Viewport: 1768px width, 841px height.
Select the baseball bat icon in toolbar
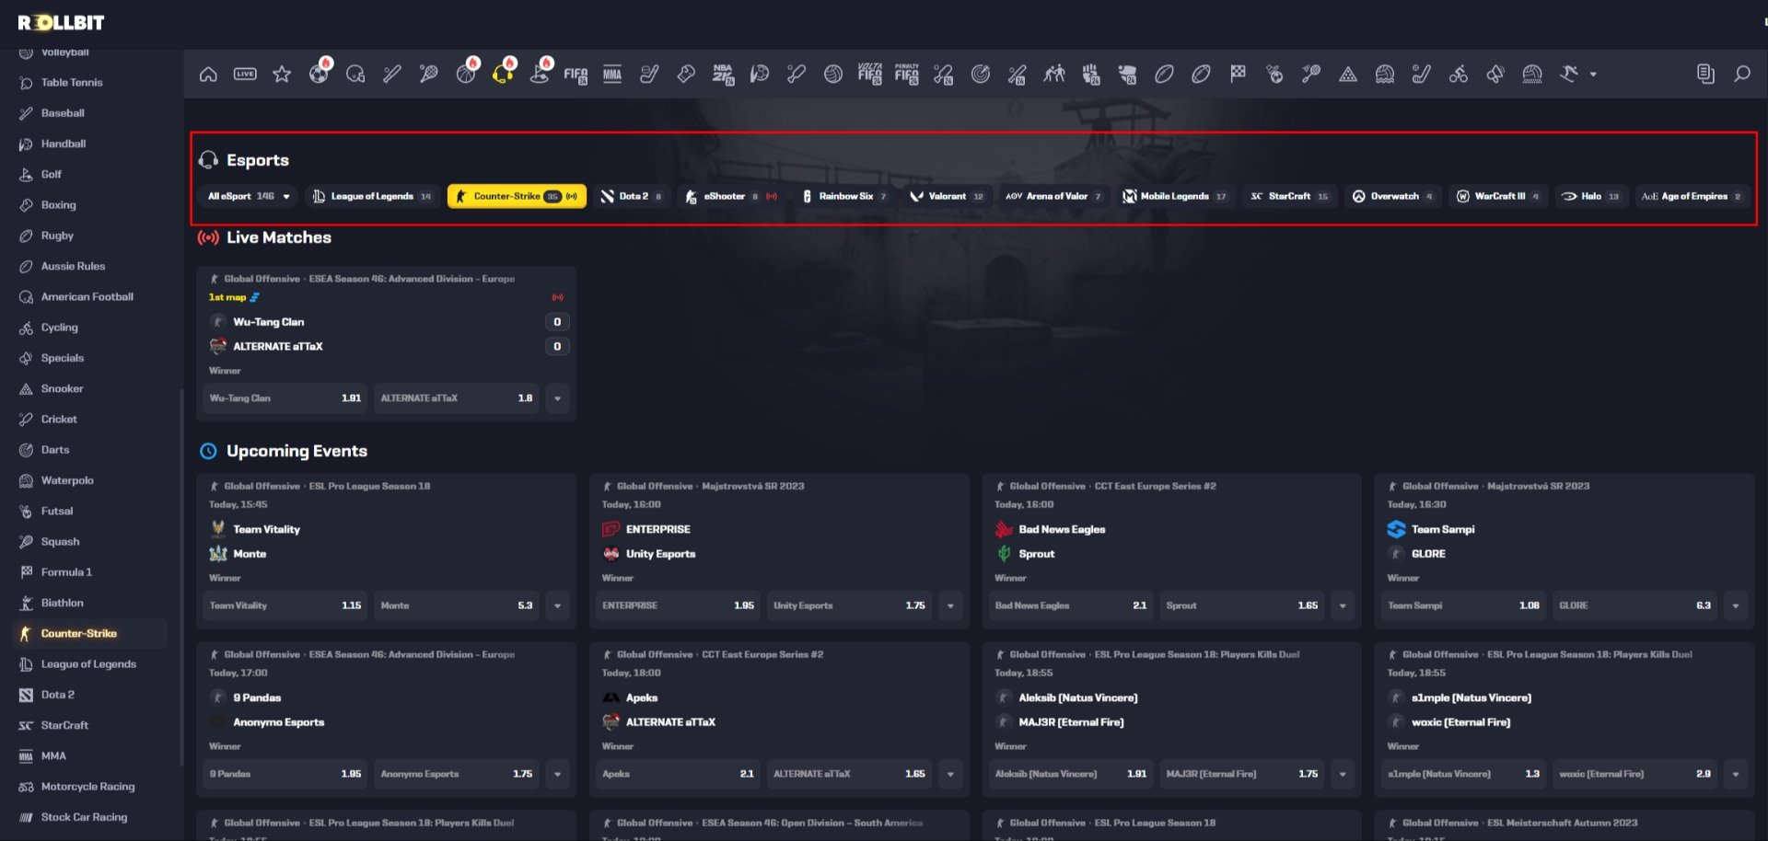(392, 74)
